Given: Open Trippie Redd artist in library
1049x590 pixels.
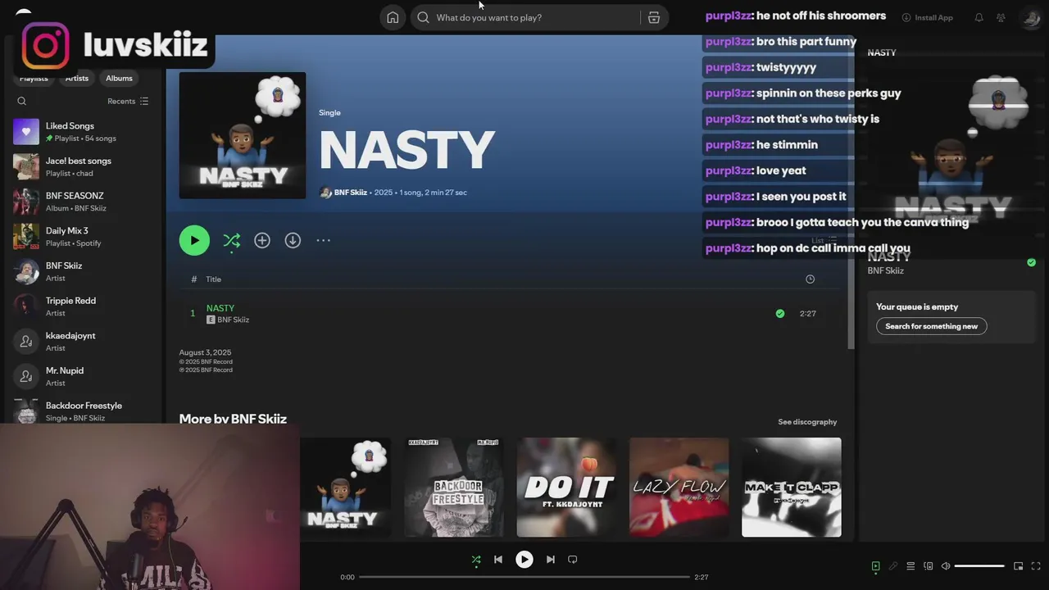Looking at the screenshot, I should tap(83, 306).
